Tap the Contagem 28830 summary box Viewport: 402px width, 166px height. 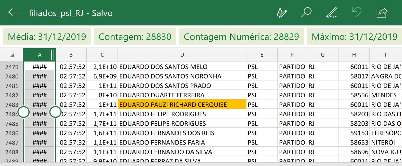(135, 37)
